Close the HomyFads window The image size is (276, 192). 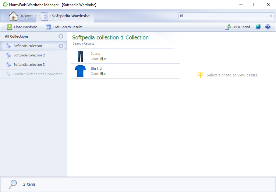269,5
